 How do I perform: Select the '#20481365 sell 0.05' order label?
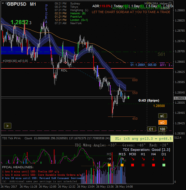pyautogui.click(x=16, y=61)
